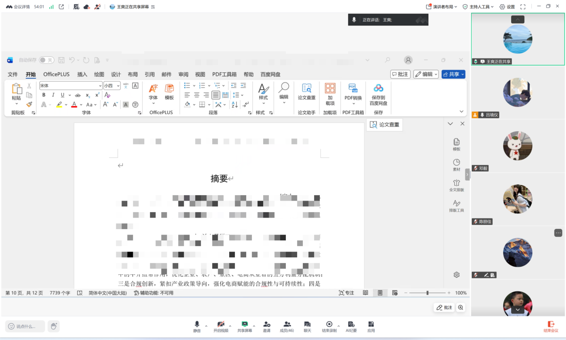
Task: Click the 结束会议 button
Action: [551, 326]
